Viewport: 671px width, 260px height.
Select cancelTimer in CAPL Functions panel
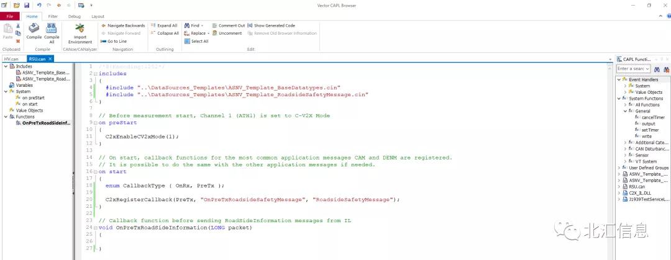pyautogui.click(x=650, y=117)
